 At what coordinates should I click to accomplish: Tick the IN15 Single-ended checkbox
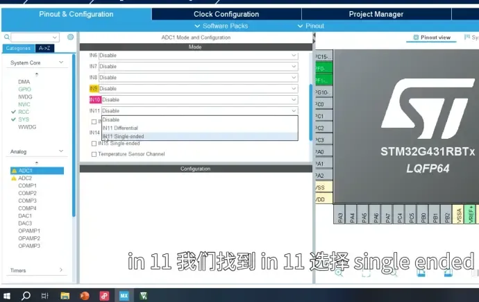[94, 144]
